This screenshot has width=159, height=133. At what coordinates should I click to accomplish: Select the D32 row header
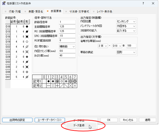pos(8,62)
